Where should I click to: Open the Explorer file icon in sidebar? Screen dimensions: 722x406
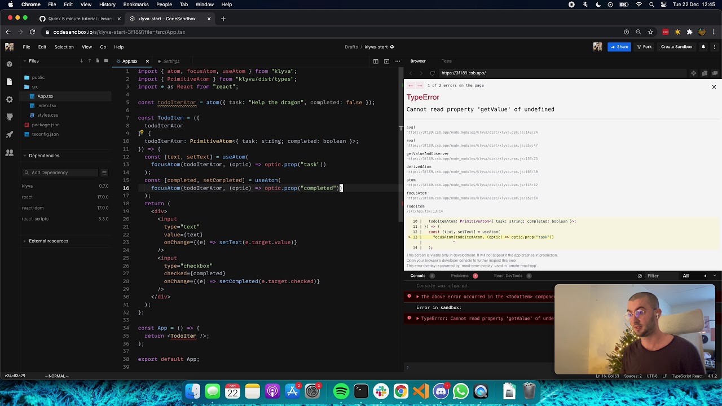click(9, 82)
